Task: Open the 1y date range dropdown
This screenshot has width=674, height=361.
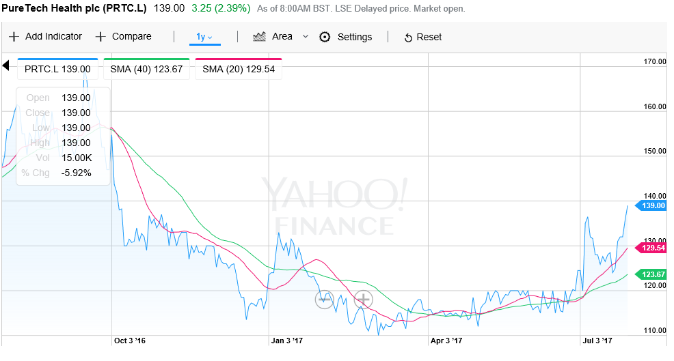Action: coord(204,37)
